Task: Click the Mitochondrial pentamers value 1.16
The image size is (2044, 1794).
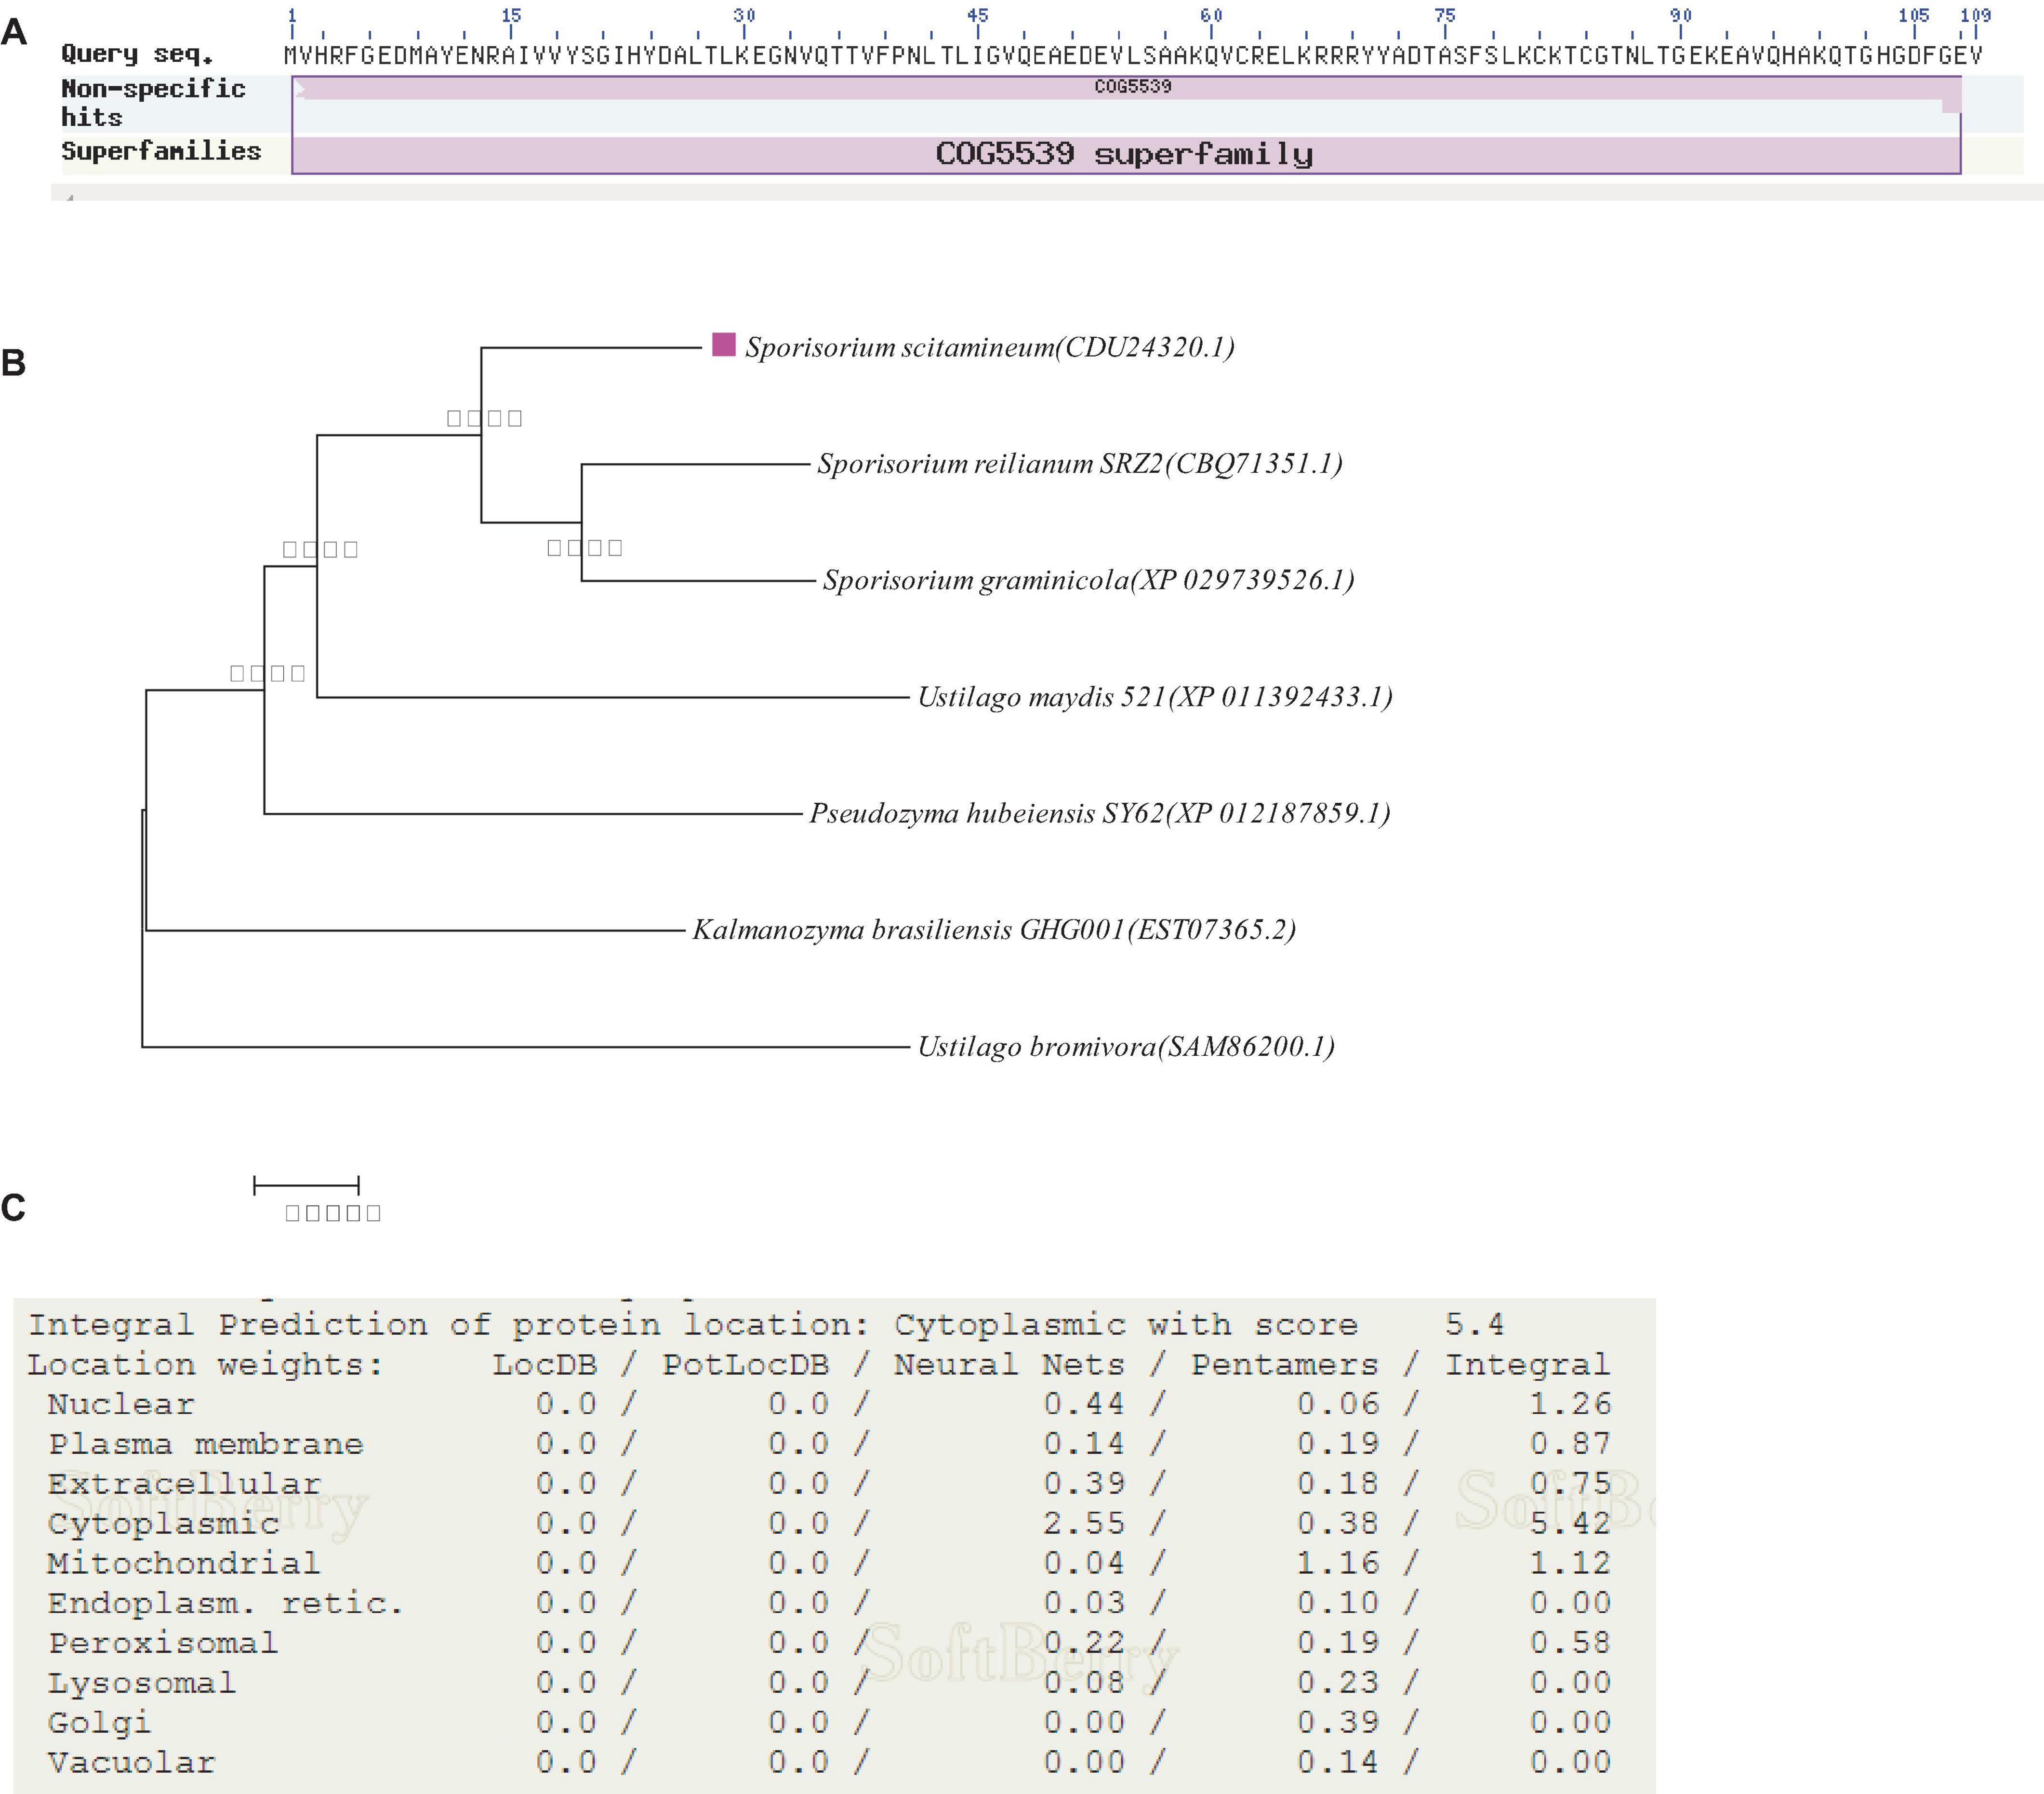Action: pyautogui.click(x=1338, y=1564)
